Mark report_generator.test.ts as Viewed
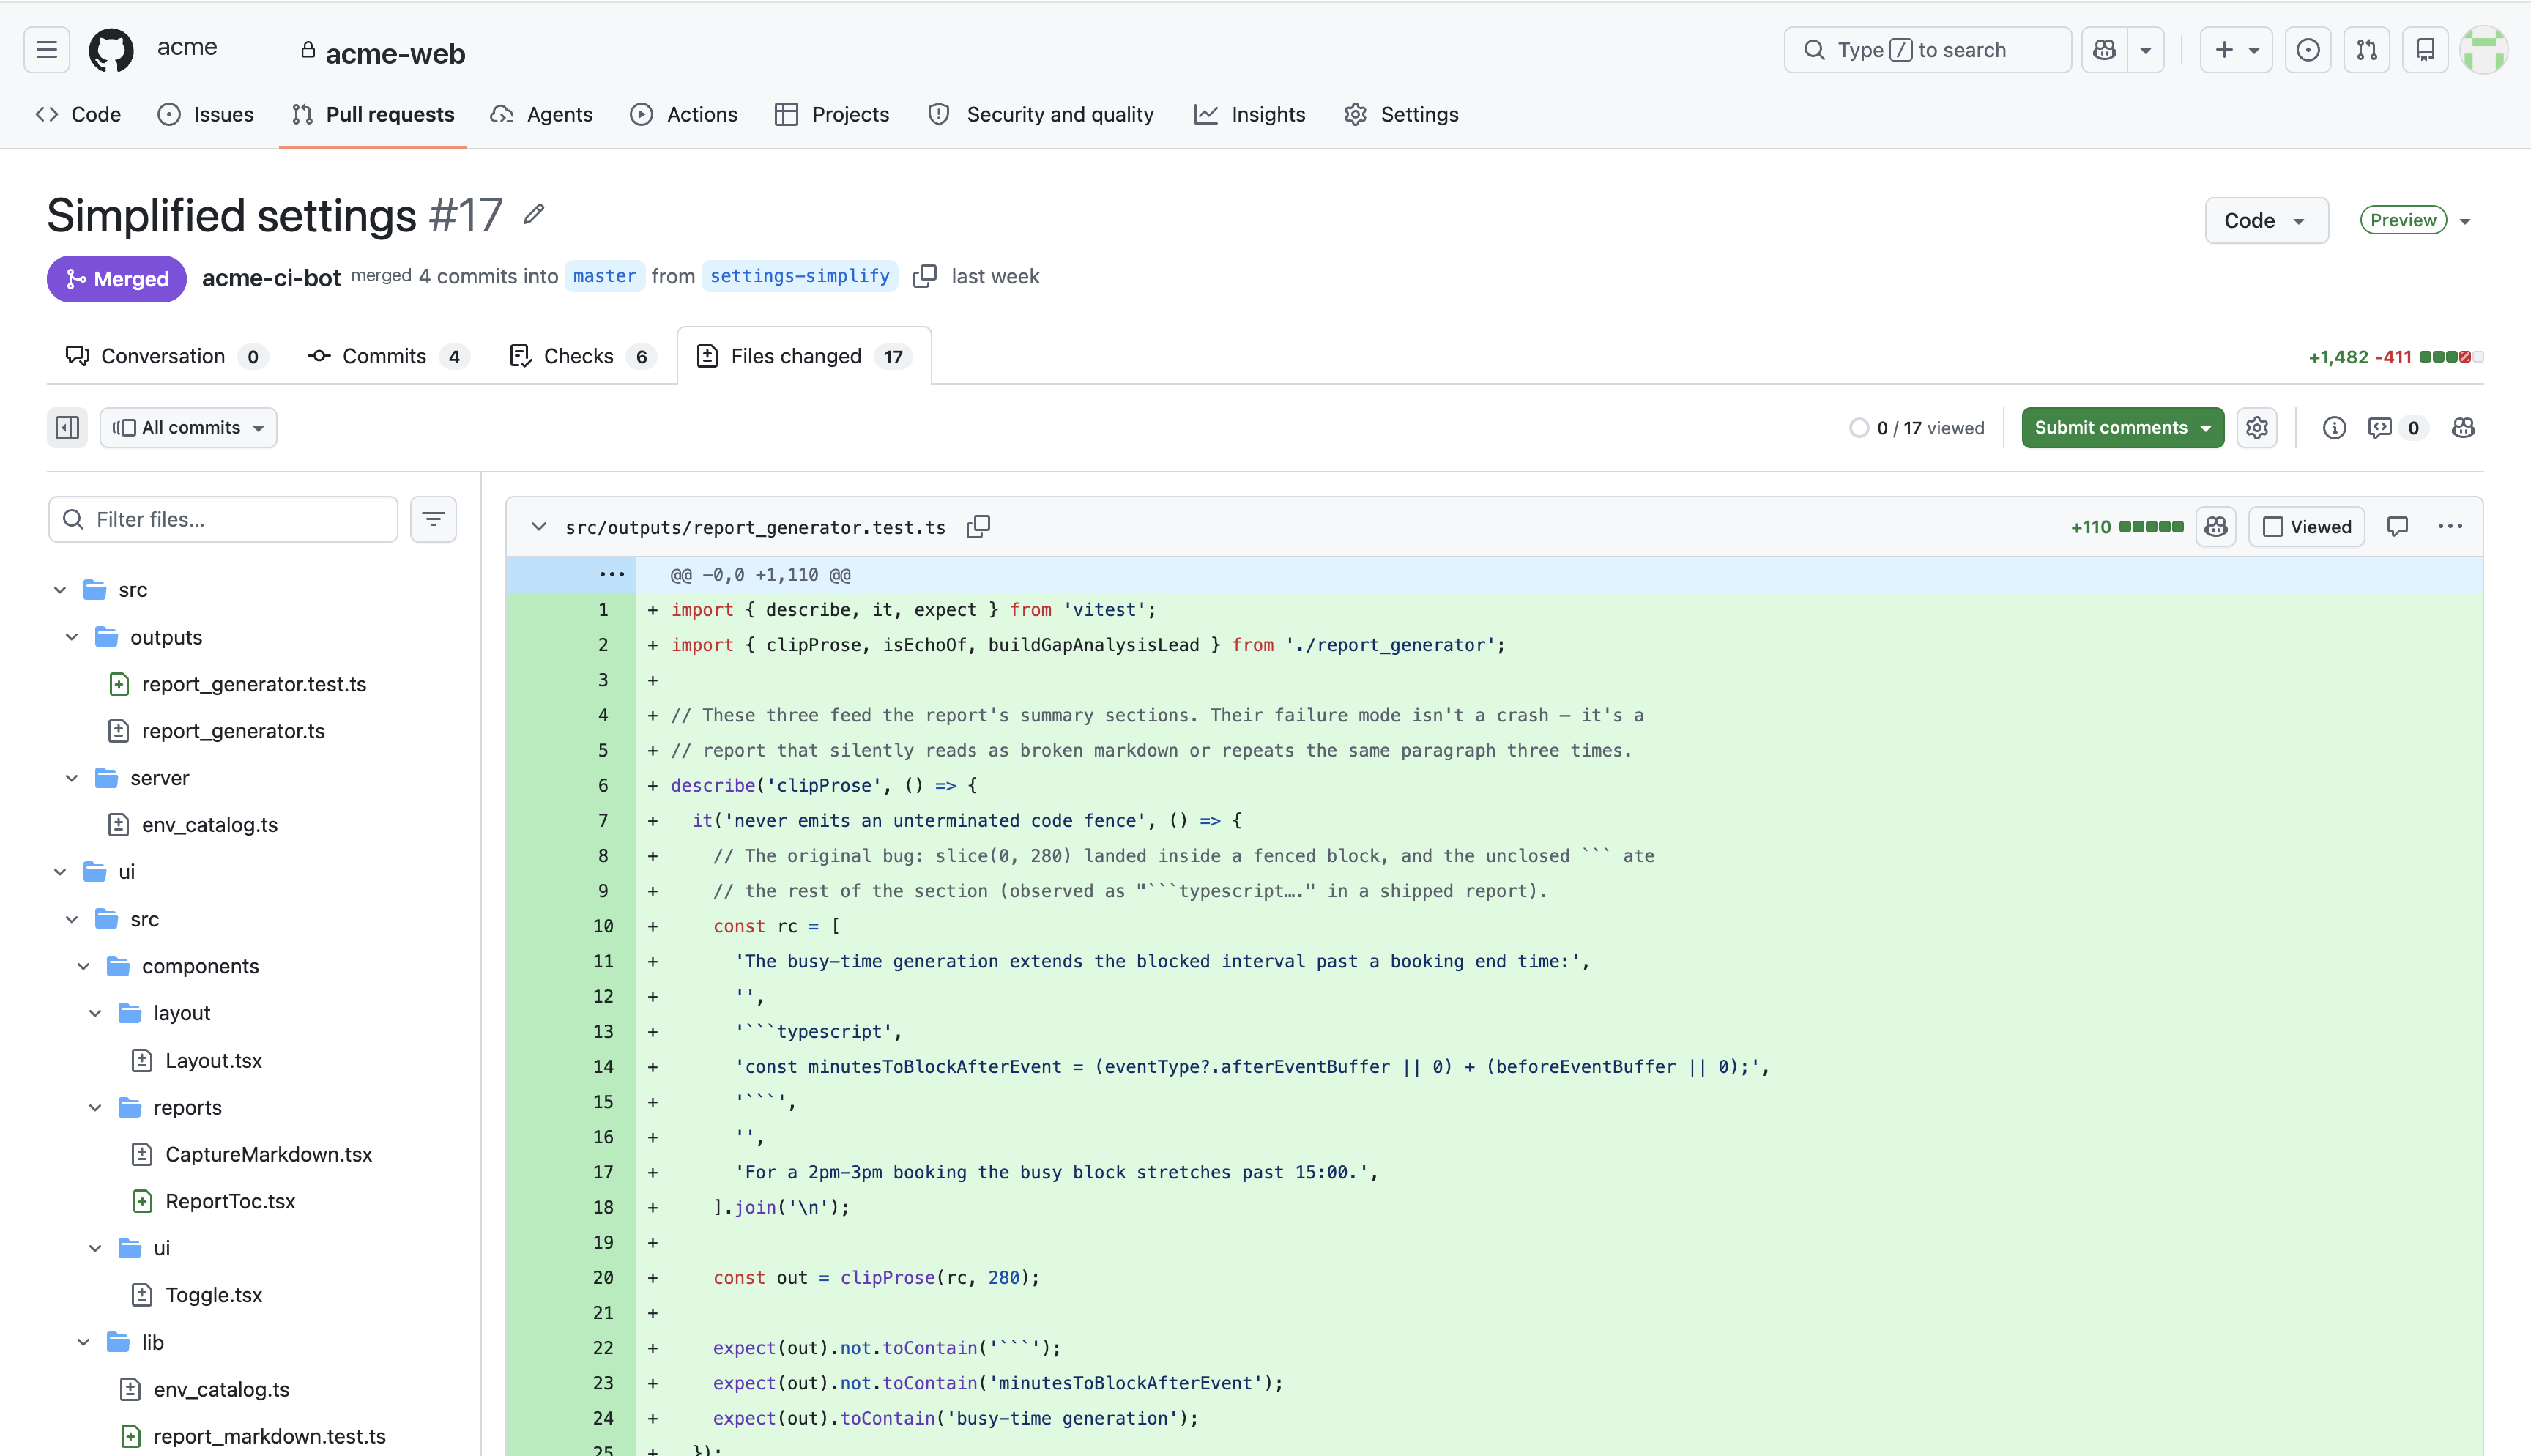Viewport: 2531px width, 1456px height. click(x=2306, y=527)
